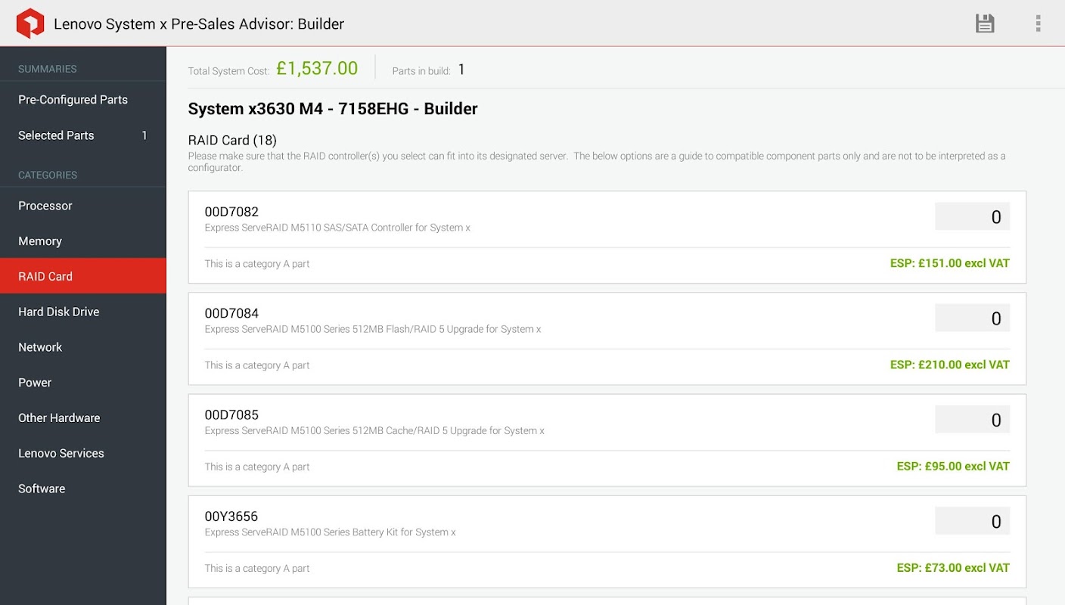The width and height of the screenshot is (1065, 605).
Task: Select part number 00D7082
Action: coord(231,212)
